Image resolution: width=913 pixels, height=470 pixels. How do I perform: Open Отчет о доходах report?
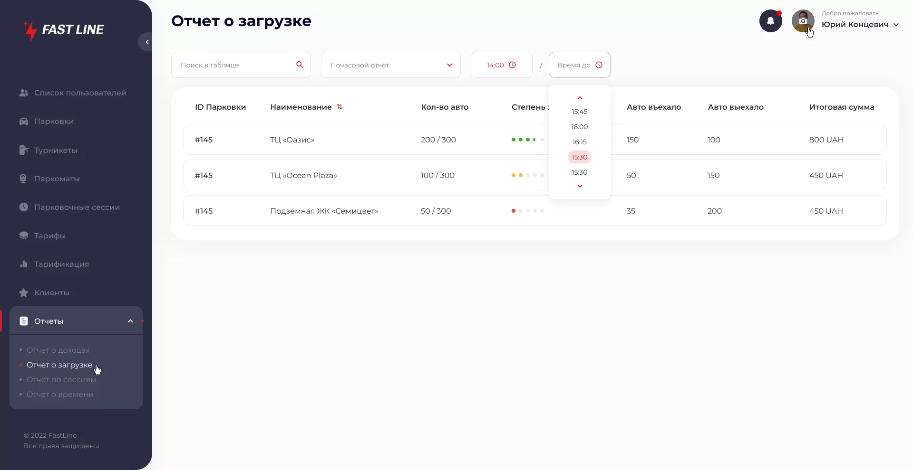58,350
